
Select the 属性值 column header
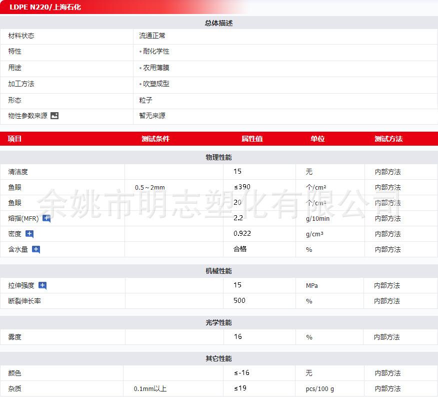[252, 139]
